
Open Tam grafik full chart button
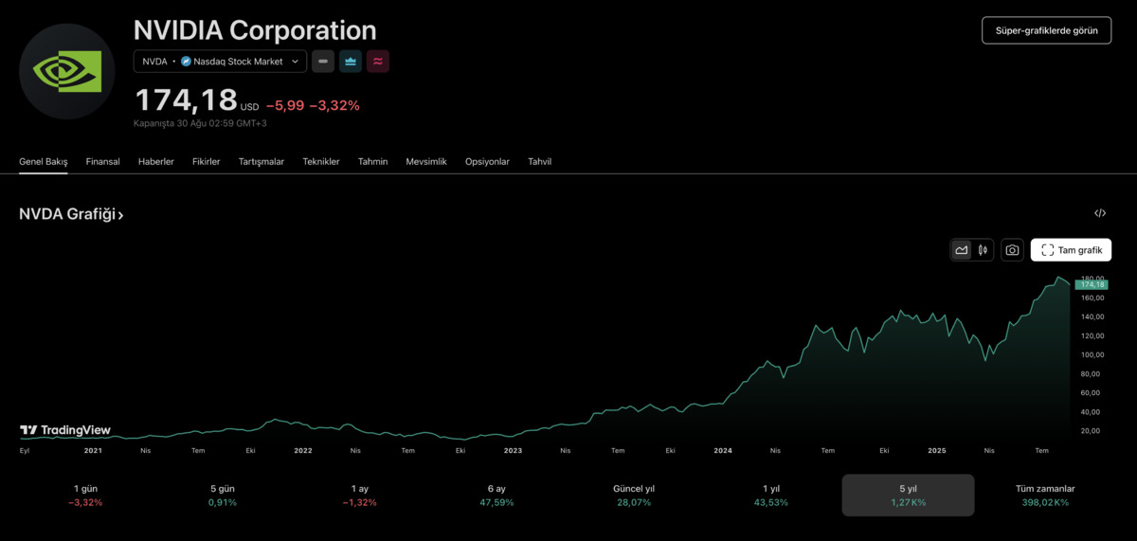[x=1071, y=250]
